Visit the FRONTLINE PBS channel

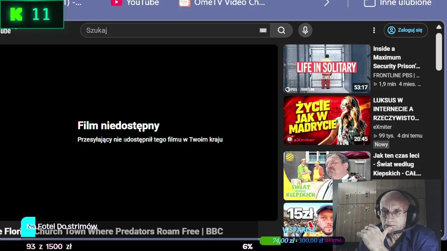point(396,75)
